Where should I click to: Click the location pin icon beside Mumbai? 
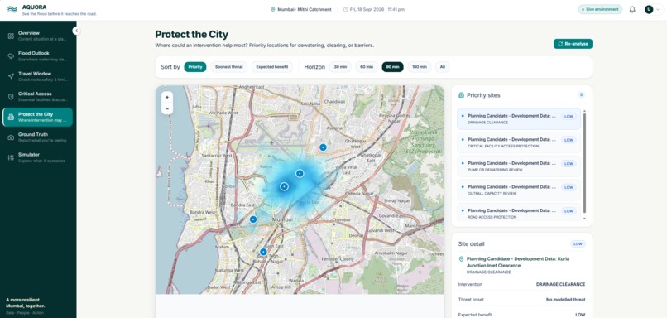pyautogui.click(x=272, y=9)
